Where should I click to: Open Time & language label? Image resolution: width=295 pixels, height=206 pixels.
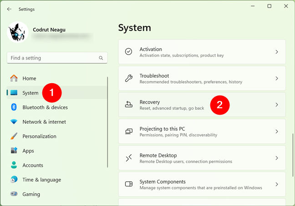pos(42,180)
